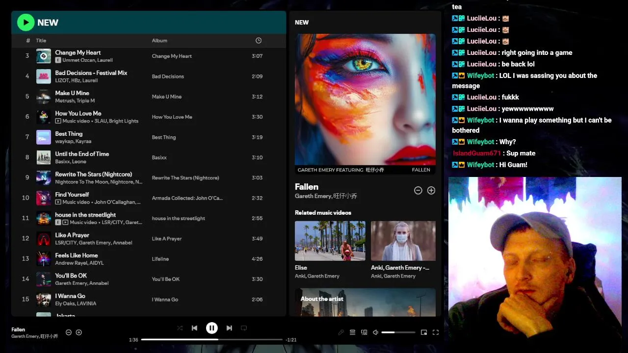
Task: Mute the volume speaker icon
Action: point(375,332)
